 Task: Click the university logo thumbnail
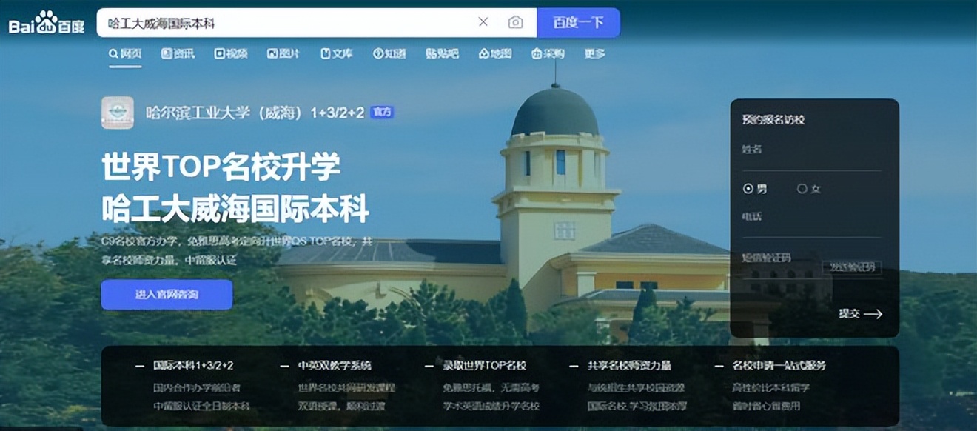[118, 113]
